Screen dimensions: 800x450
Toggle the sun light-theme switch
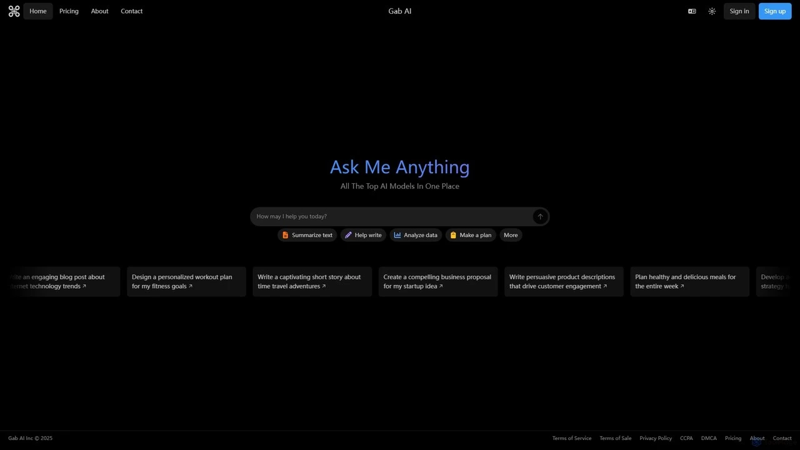pyautogui.click(x=712, y=11)
